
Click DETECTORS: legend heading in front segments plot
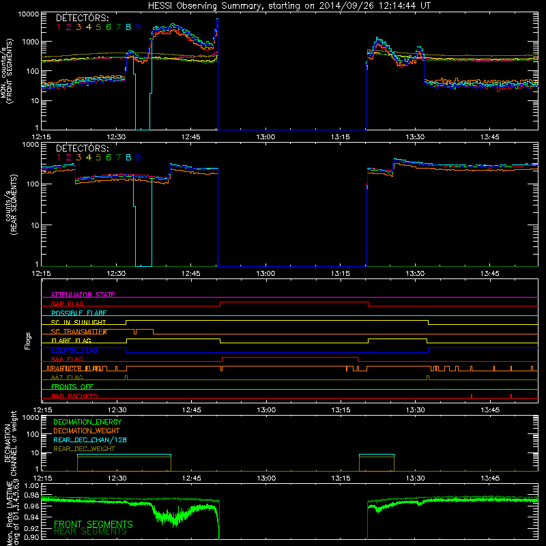[x=83, y=18]
